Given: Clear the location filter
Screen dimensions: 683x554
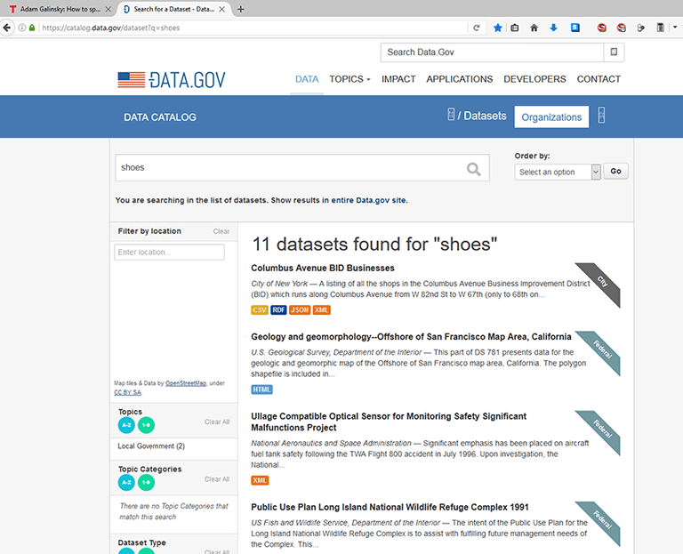Looking at the screenshot, I should click(x=221, y=231).
